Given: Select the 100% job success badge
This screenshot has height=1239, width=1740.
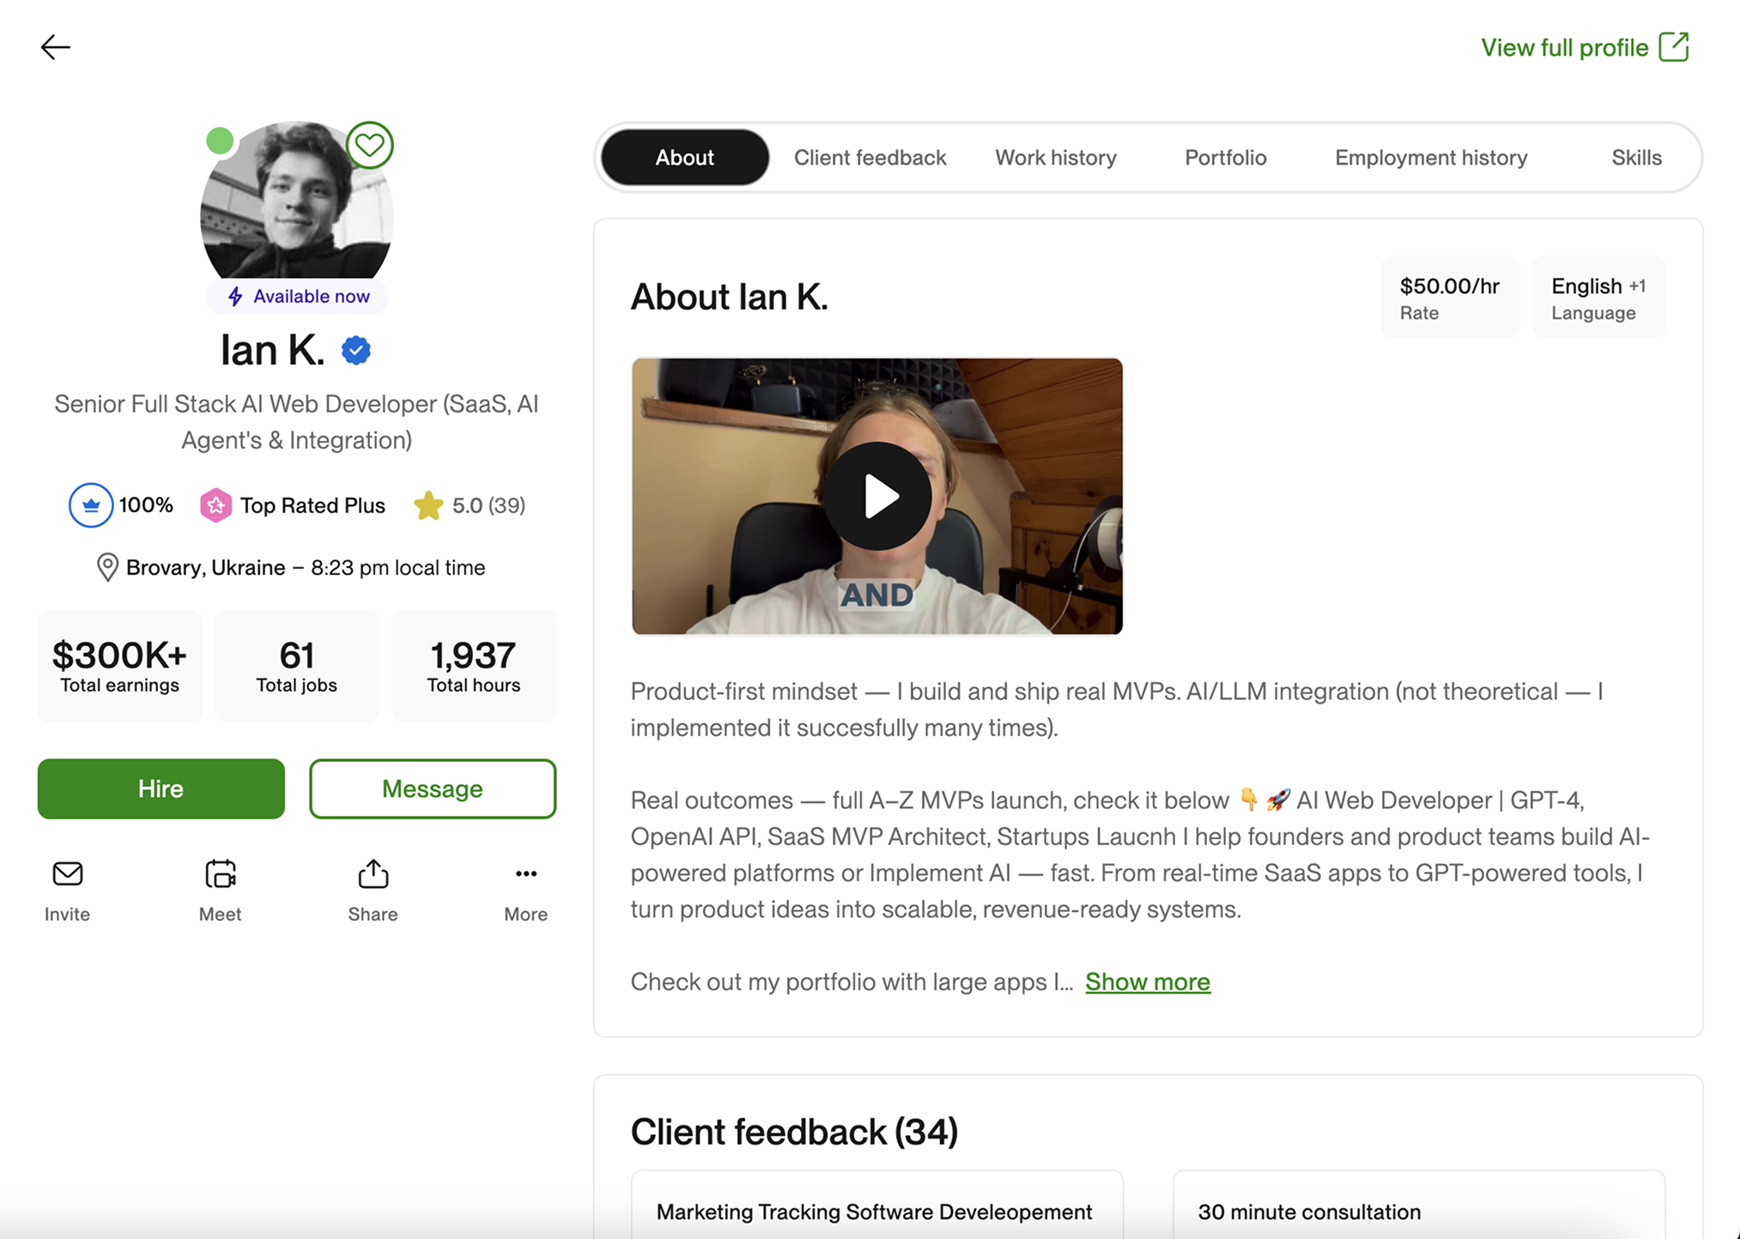Looking at the screenshot, I should click(x=91, y=505).
